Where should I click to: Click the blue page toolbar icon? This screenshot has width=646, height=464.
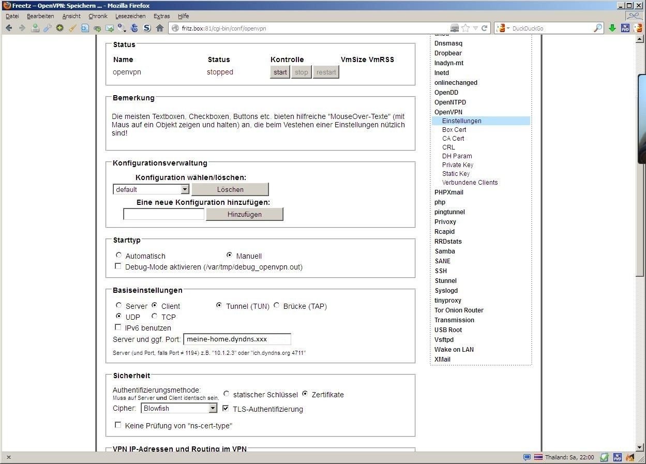pyautogui.click(x=85, y=28)
